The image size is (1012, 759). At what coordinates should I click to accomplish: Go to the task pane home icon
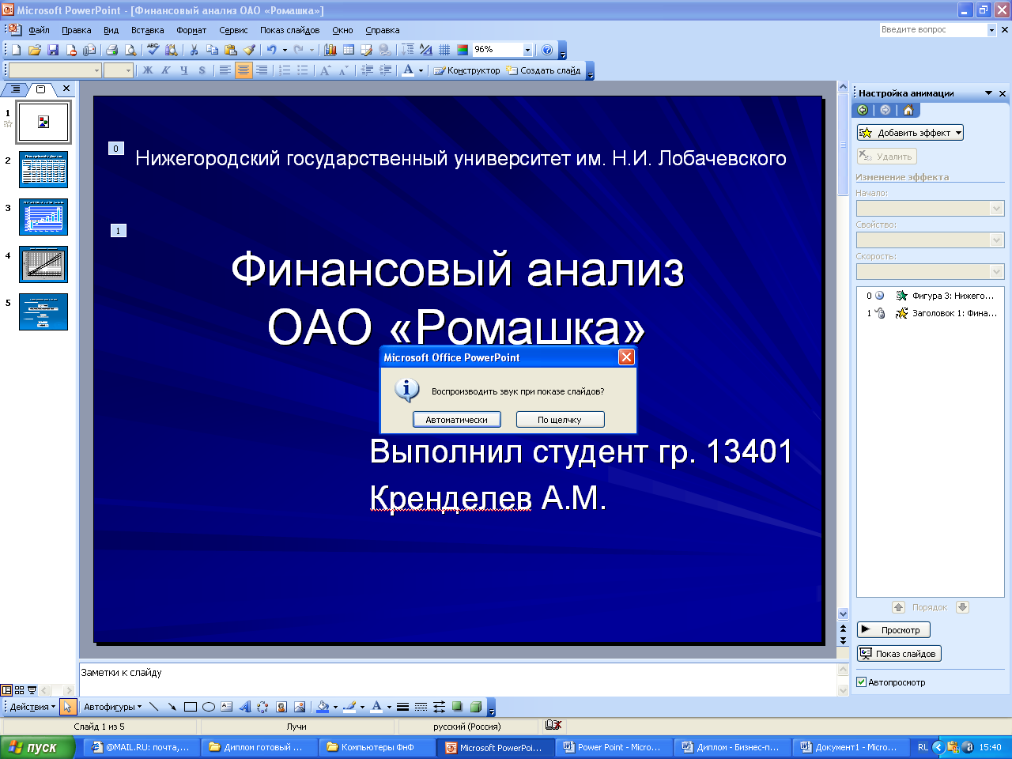[908, 110]
